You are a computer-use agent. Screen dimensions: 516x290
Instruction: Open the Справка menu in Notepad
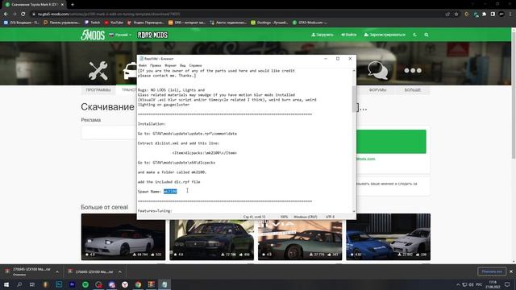(195, 65)
